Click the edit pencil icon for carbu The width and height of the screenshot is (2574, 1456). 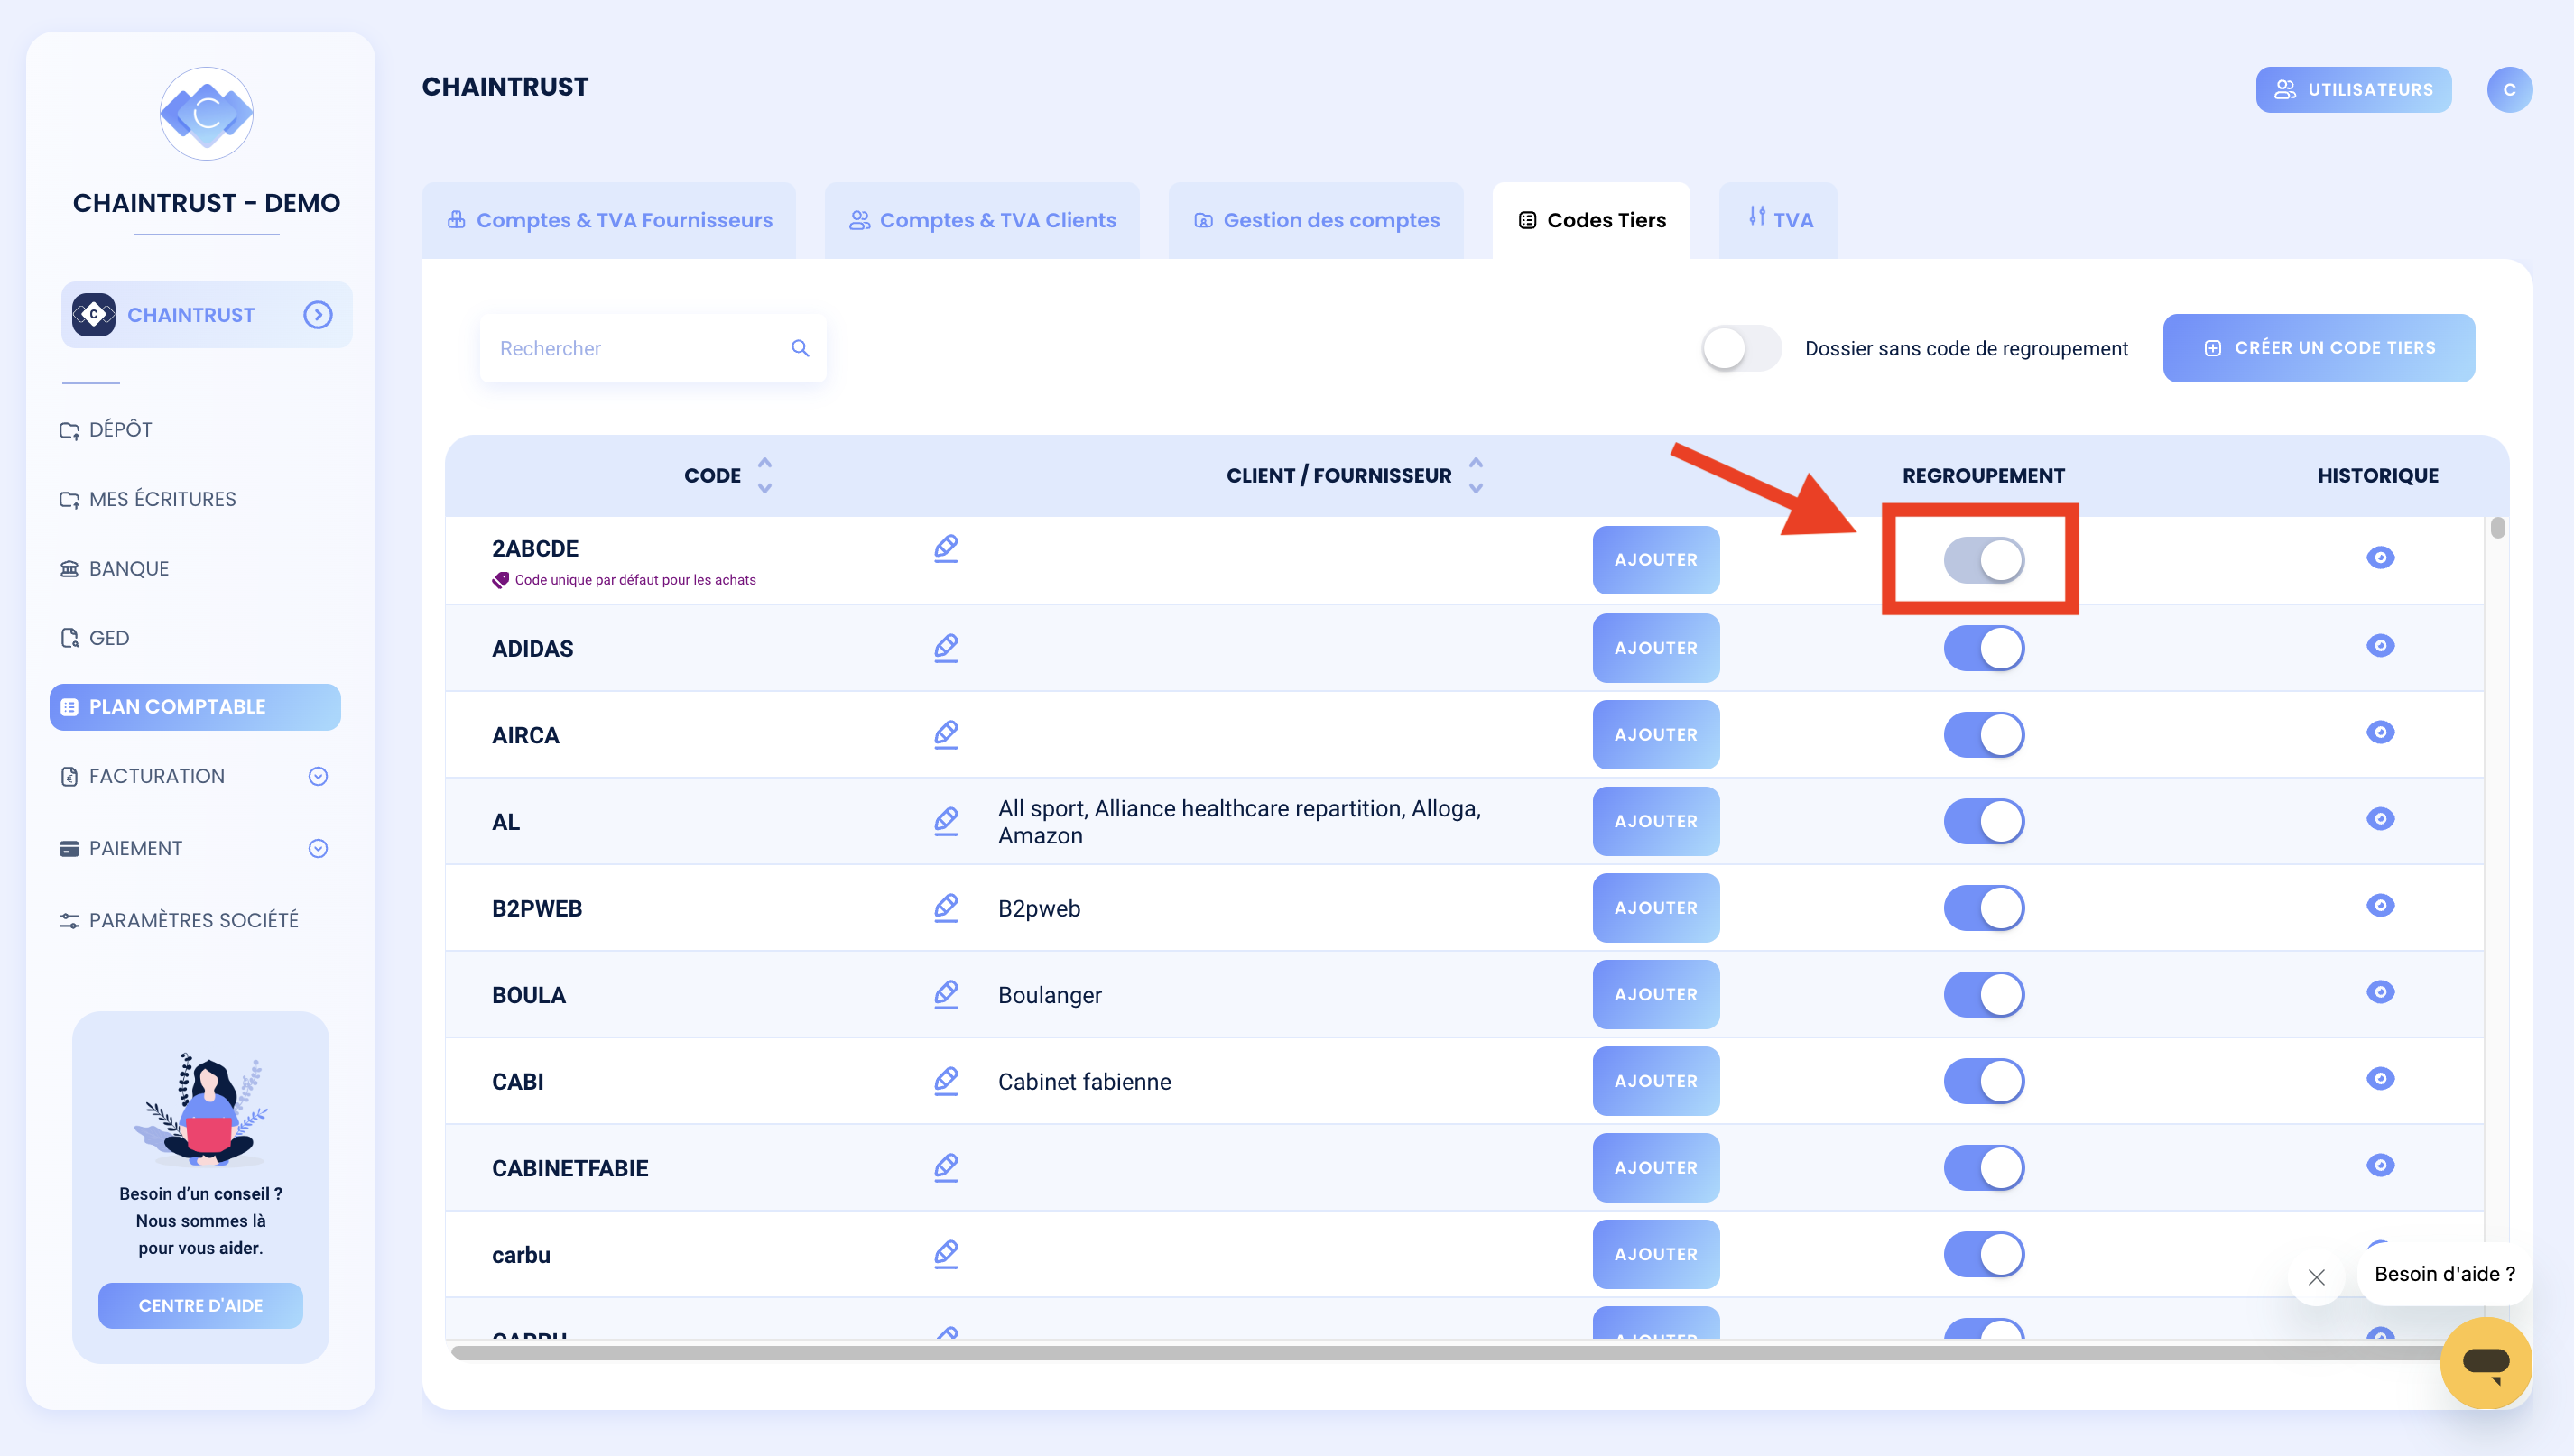945,1253
